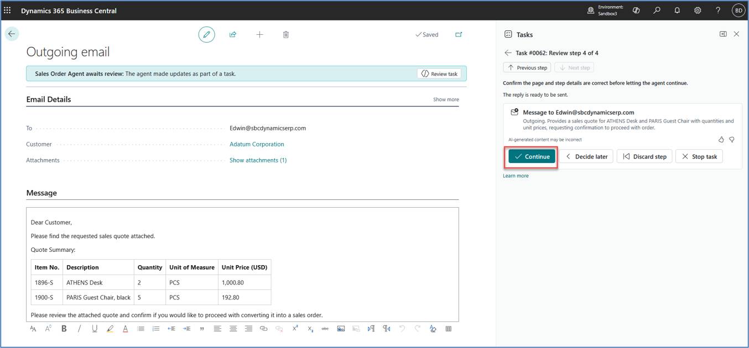Apply superscript formatting
This screenshot has height=348, width=749.
[295, 329]
